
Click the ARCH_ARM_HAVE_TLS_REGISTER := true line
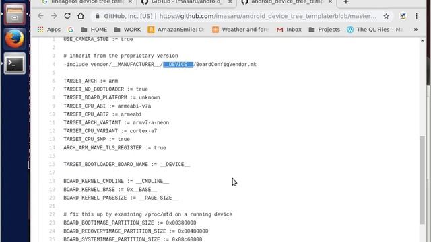point(115,148)
